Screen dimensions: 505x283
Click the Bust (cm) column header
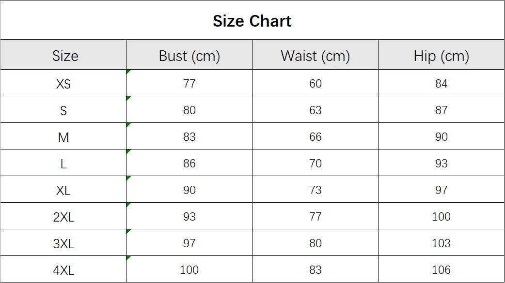coord(189,55)
